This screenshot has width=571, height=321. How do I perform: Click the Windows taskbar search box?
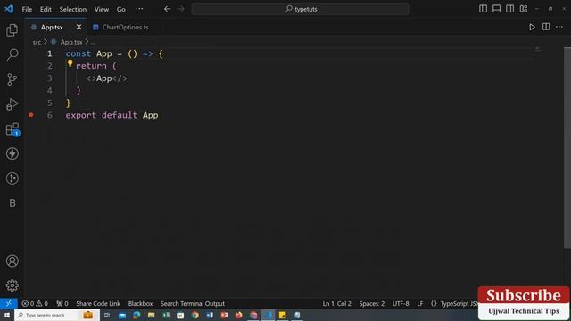point(57,315)
